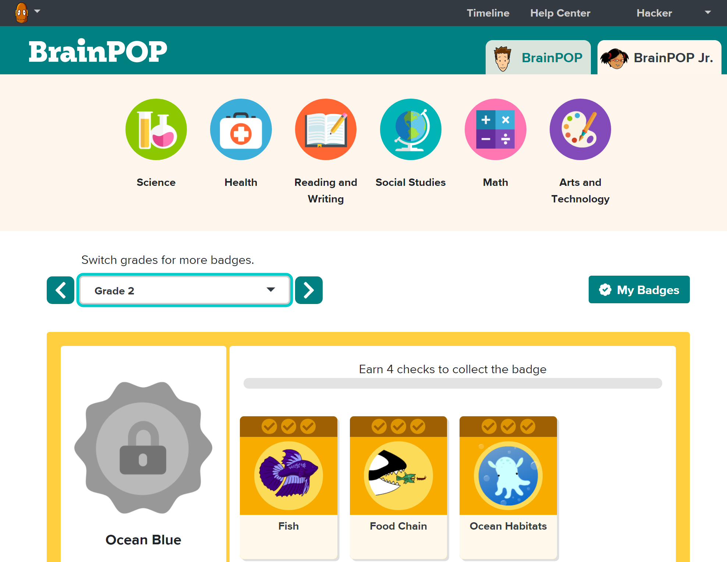Click 'Switch grades for more badges.' text

[x=167, y=260]
